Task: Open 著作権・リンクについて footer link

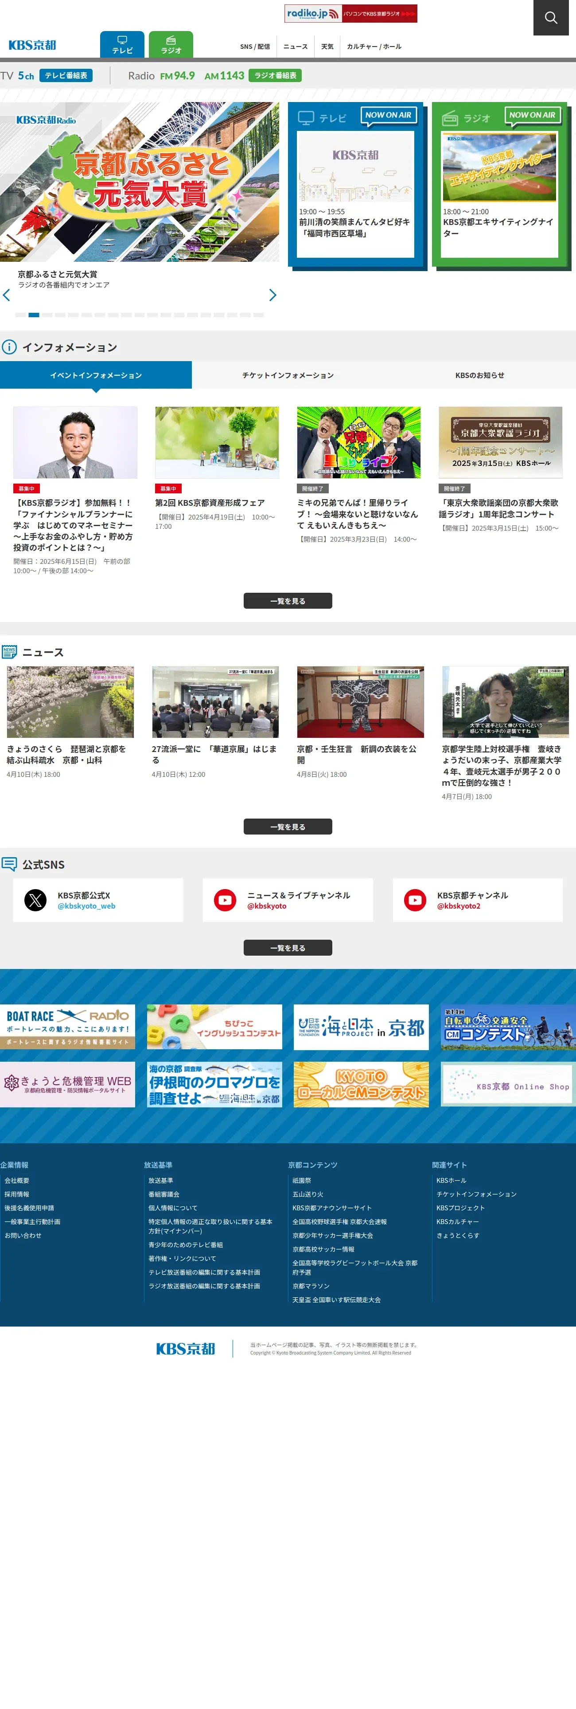Action: tap(182, 1259)
